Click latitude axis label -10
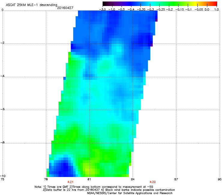The image size is (222, 195). (x=3, y=176)
